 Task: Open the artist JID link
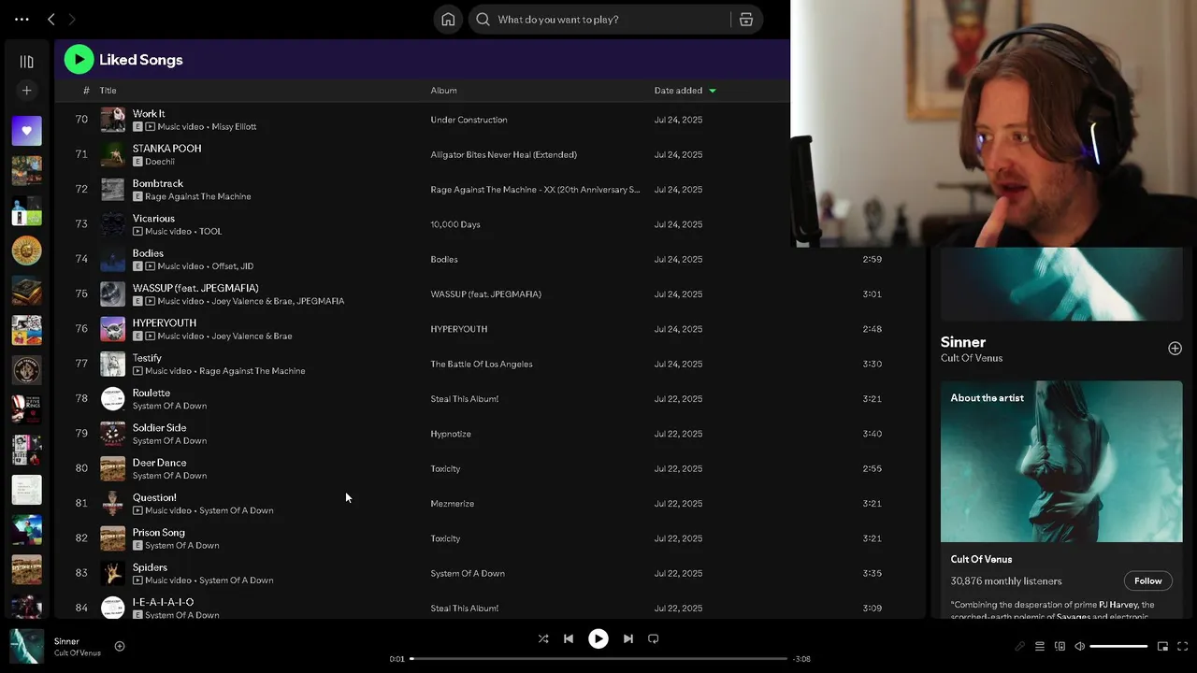pyautogui.click(x=246, y=266)
